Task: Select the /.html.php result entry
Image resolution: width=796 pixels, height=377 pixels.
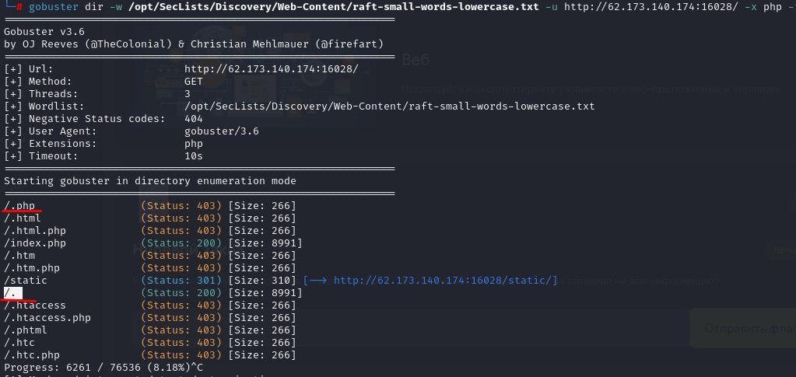Action: [35, 231]
